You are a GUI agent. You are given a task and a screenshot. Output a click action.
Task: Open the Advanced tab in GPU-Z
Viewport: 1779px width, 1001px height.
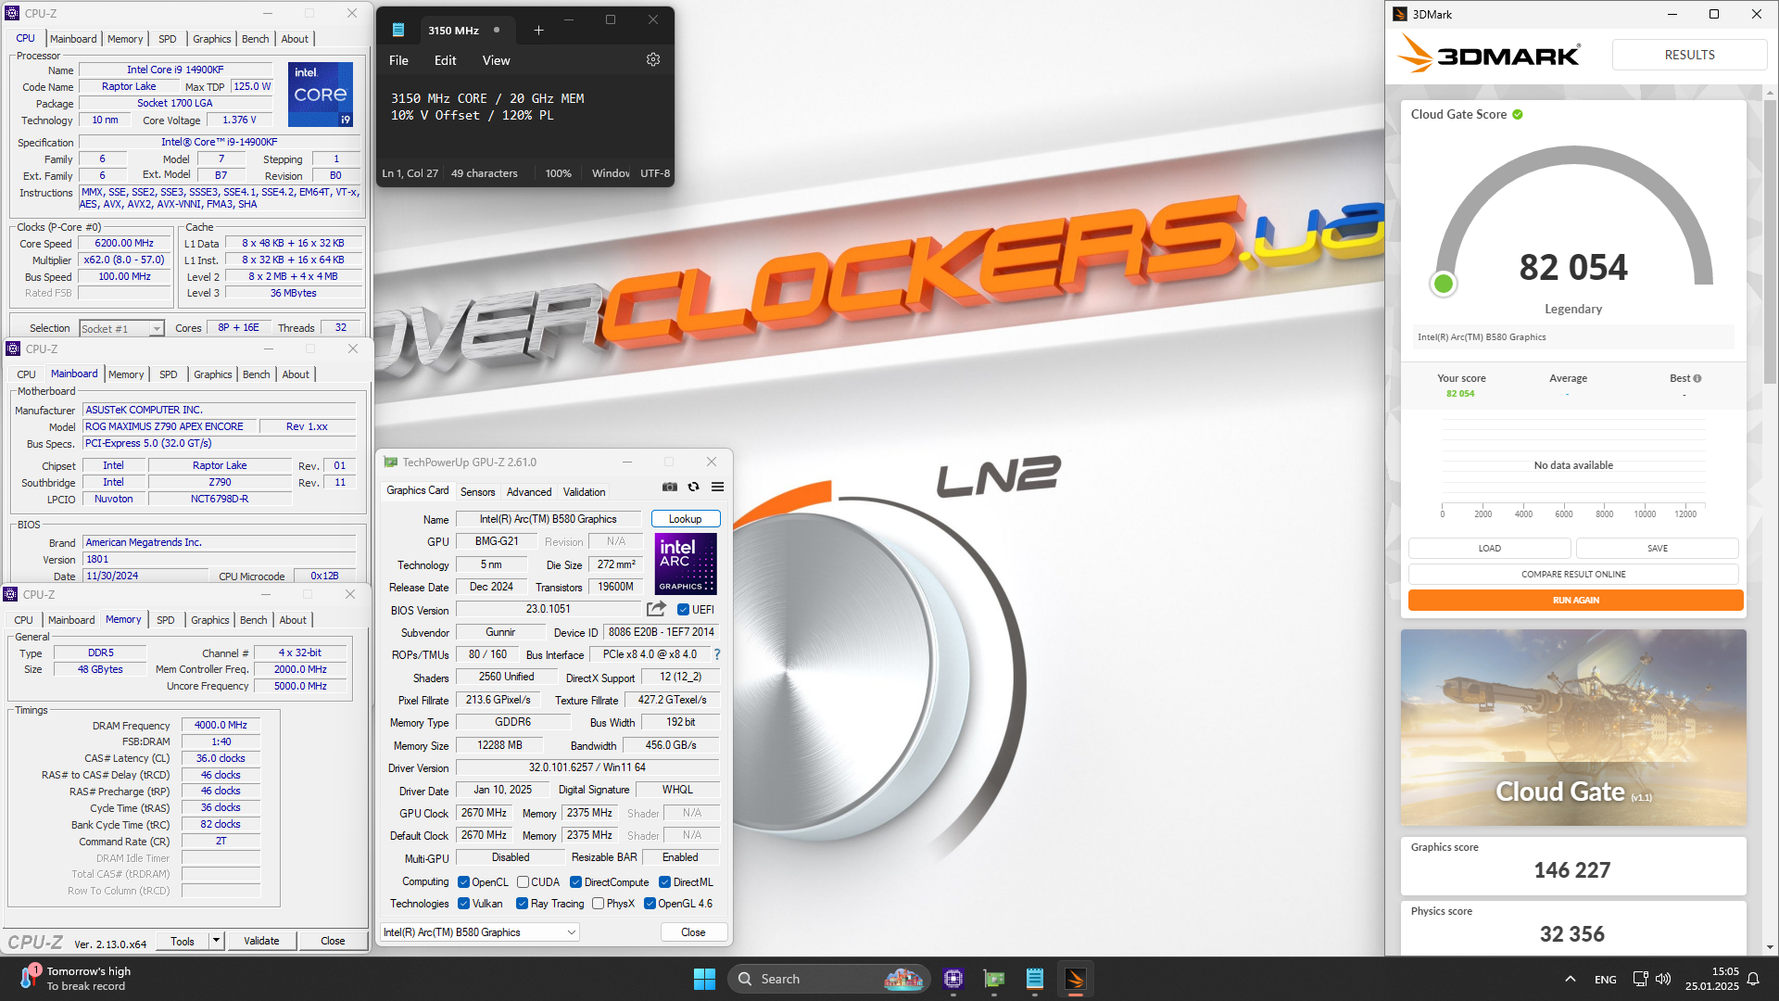[x=529, y=492]
